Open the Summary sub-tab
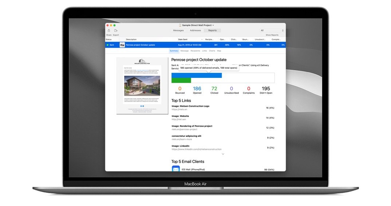The width and height of the screenshot is (391, 206). (174, 51)
